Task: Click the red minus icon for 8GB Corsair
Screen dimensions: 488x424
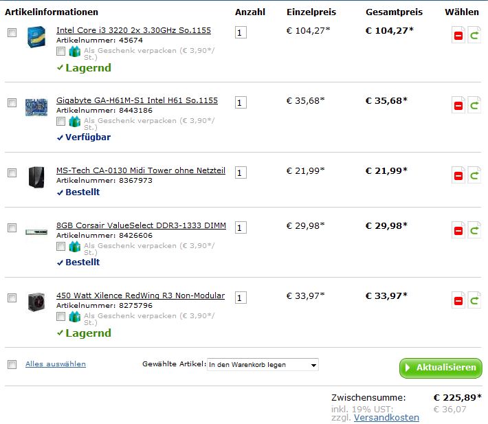Action: [x=458, y=230]
